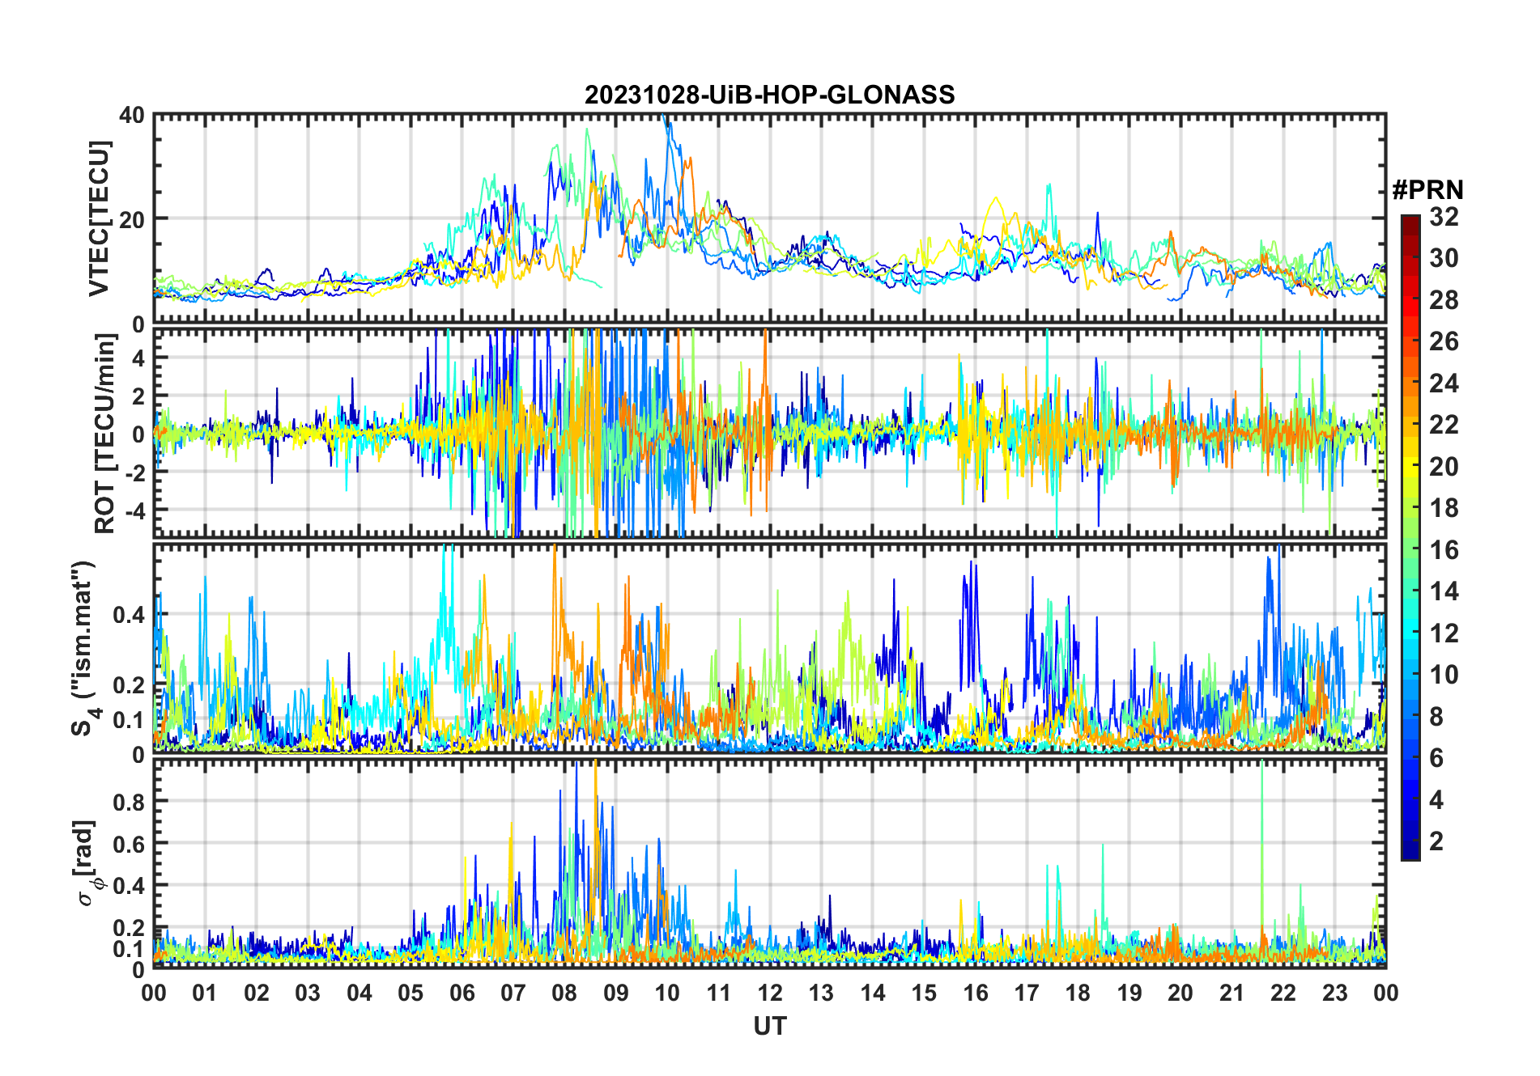
Task: Click the "30" label on the PRN colorbar
Action: coord(1444,258)
